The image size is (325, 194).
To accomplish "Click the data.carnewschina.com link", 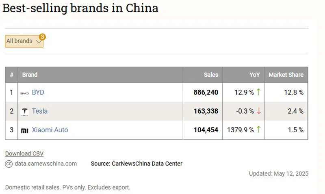I will click(45, 164).
